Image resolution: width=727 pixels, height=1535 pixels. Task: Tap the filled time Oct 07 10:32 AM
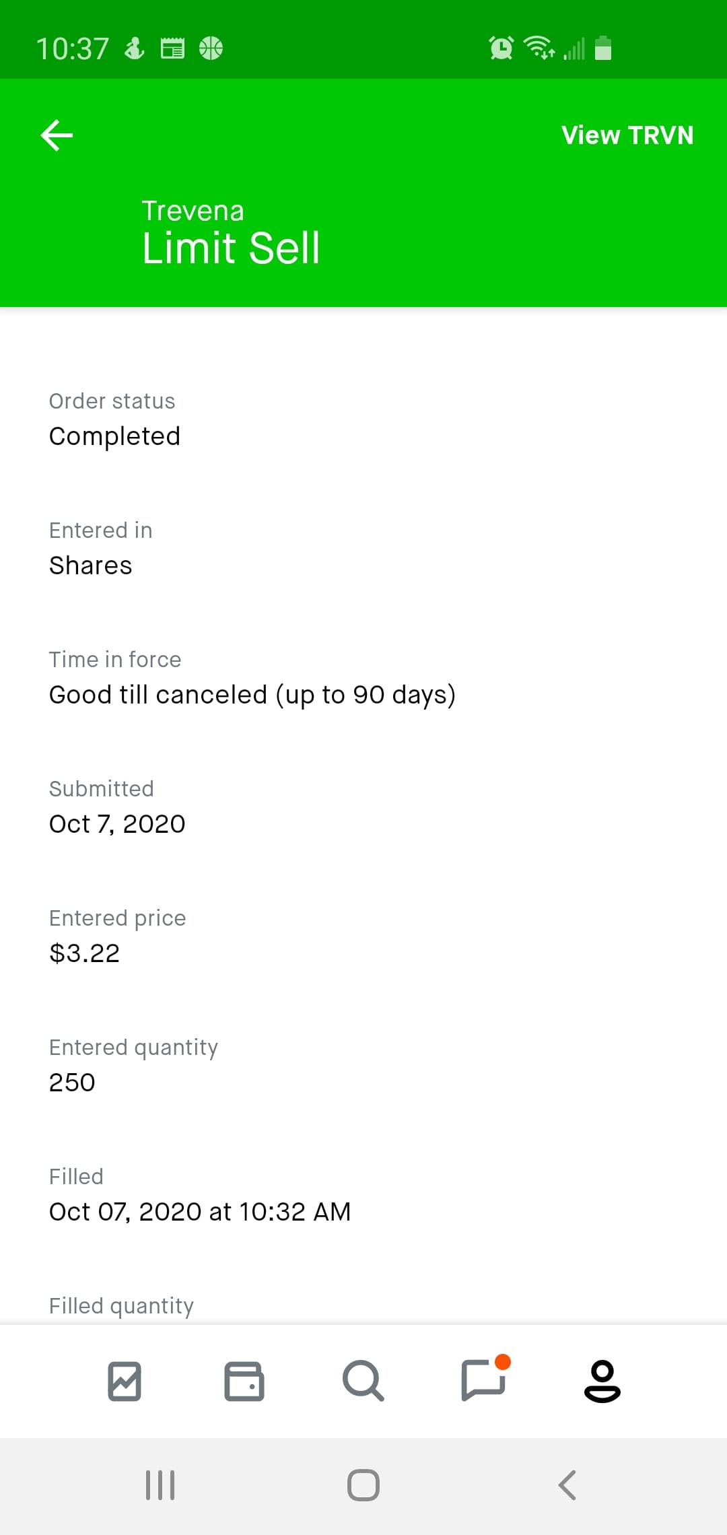point(200,1212)
